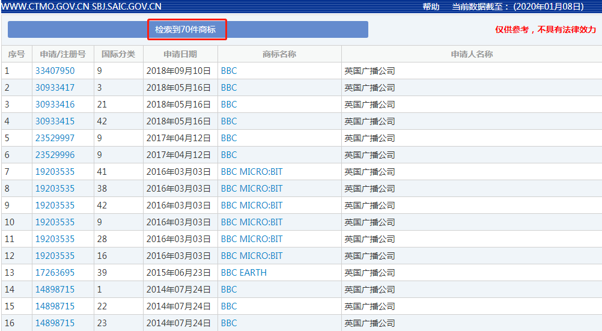Viewport: 602px width, 331px height.
Task: Select applicant 英国广播公司 in row 1
Action: (369, 71)
